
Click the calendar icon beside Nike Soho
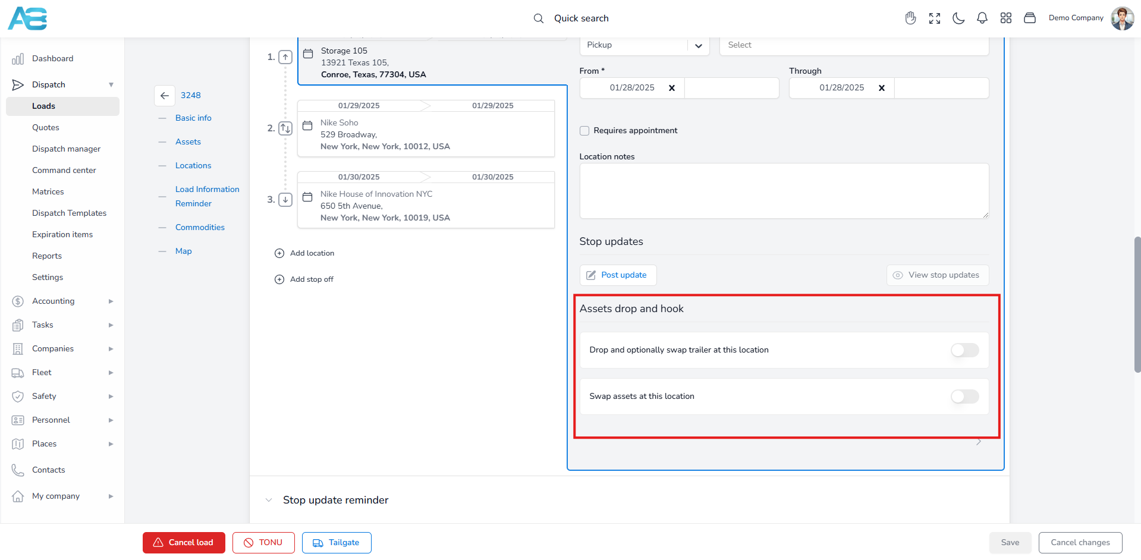pyautogui.click(x=307, y=125)
